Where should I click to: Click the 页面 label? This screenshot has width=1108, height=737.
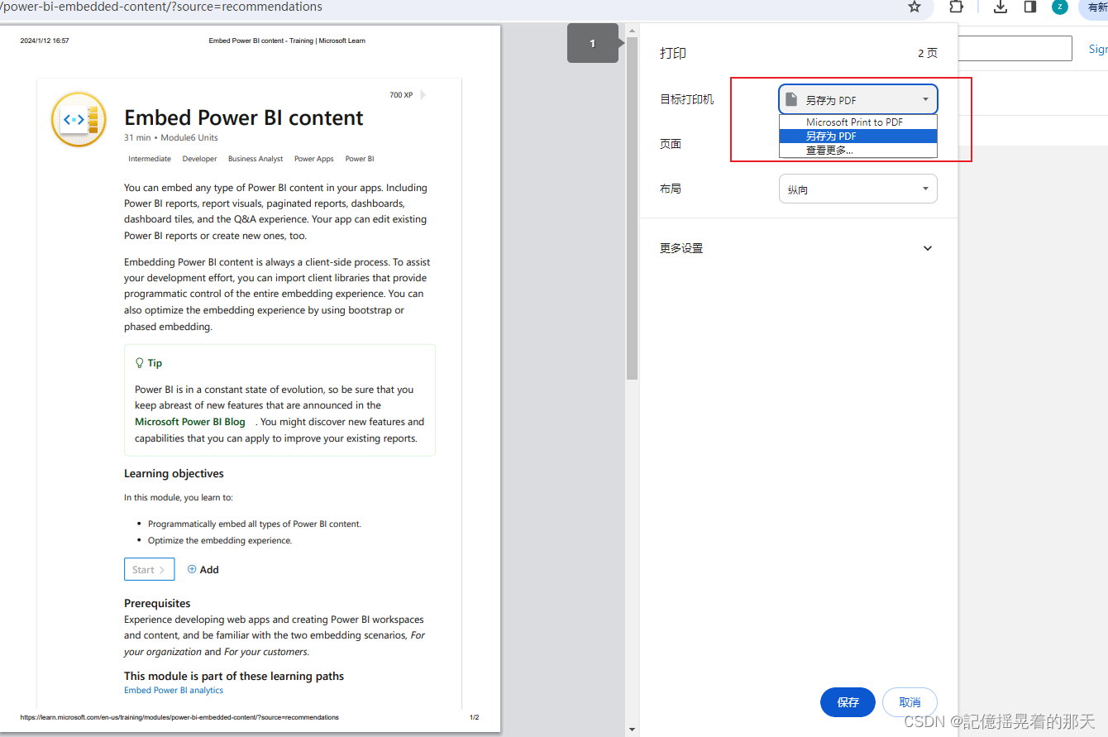pos(671,144)
